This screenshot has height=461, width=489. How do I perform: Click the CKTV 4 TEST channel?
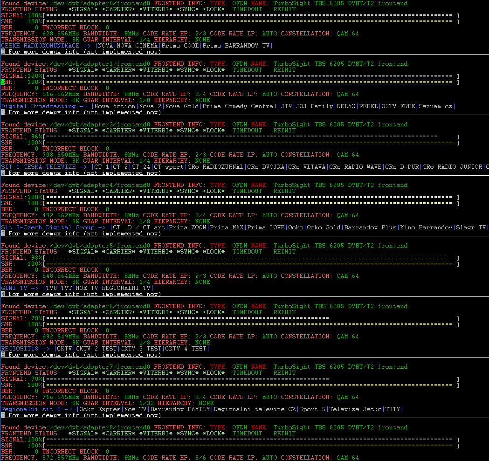[186, 349]
